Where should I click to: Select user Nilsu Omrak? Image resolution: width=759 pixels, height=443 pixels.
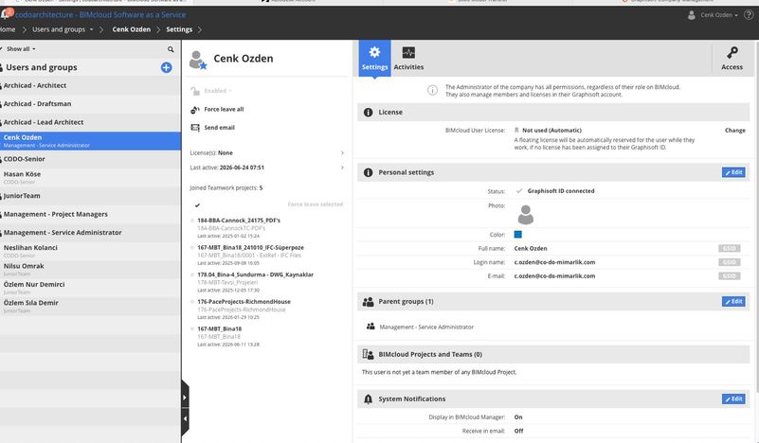(x=90, y=270)
